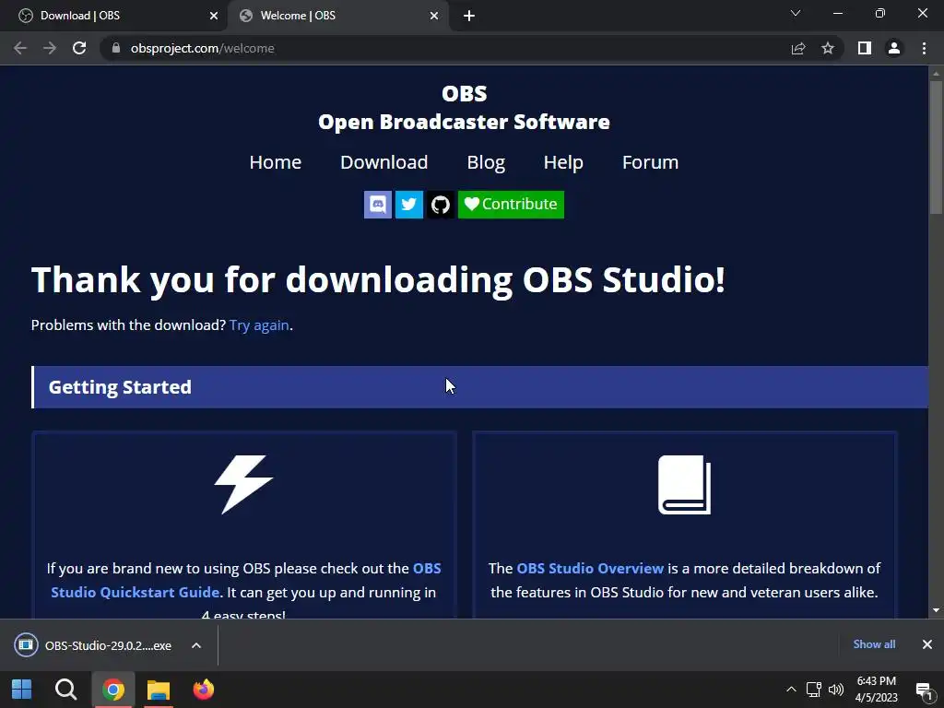Open the GitHub icon link
Screen dimensions: 944x708
(x=441, y=205)
